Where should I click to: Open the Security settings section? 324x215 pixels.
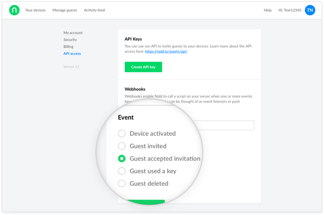70,40
